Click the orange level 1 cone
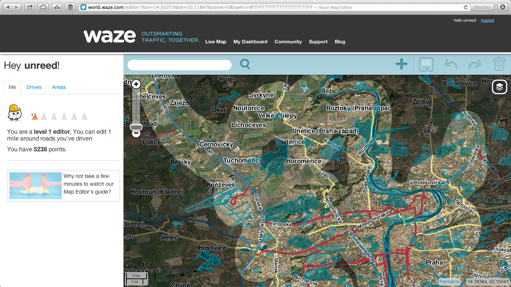This screenshot has width=511, height=287. coord(34,116)
